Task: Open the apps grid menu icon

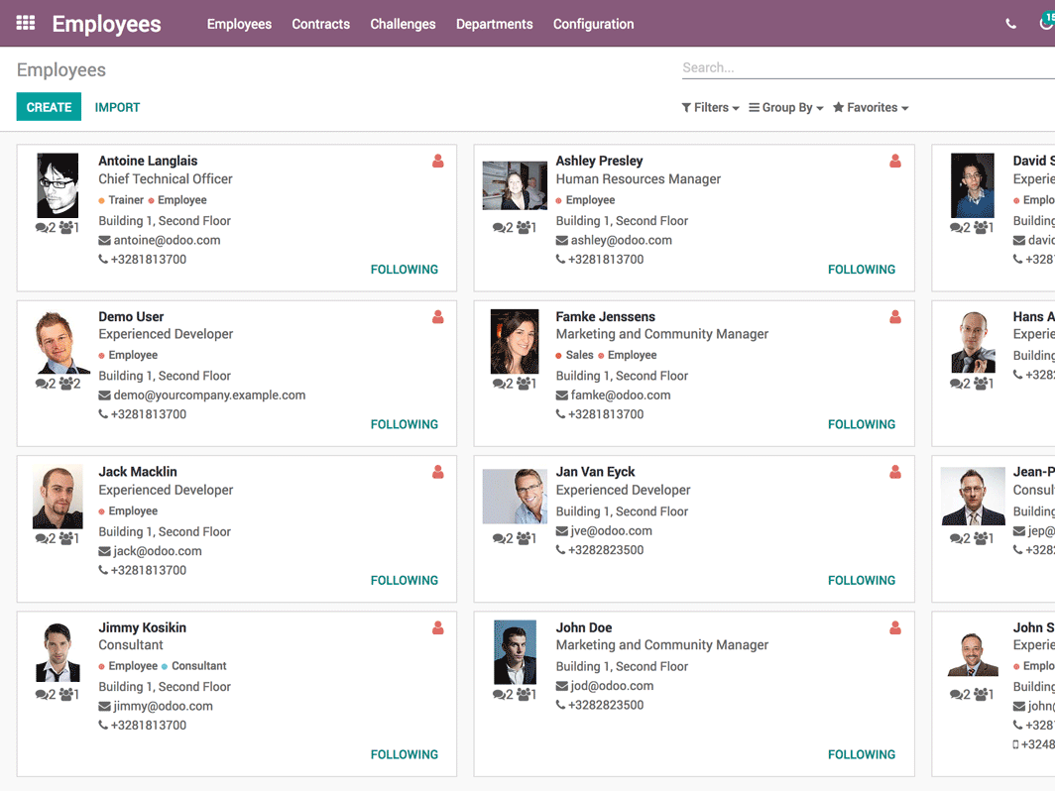Action: pyautogui.click(x=26, y=23)
